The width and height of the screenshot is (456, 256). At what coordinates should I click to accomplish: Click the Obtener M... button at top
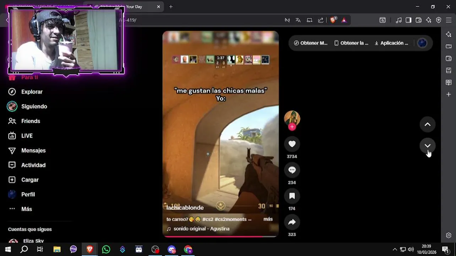click(310, 43)
